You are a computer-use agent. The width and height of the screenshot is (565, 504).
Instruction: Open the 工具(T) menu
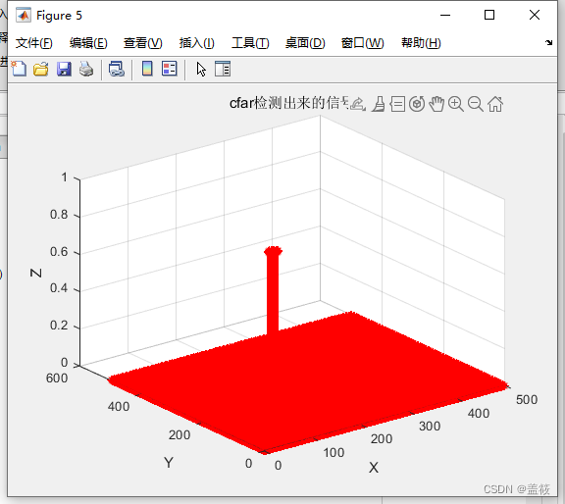[250, 43]
